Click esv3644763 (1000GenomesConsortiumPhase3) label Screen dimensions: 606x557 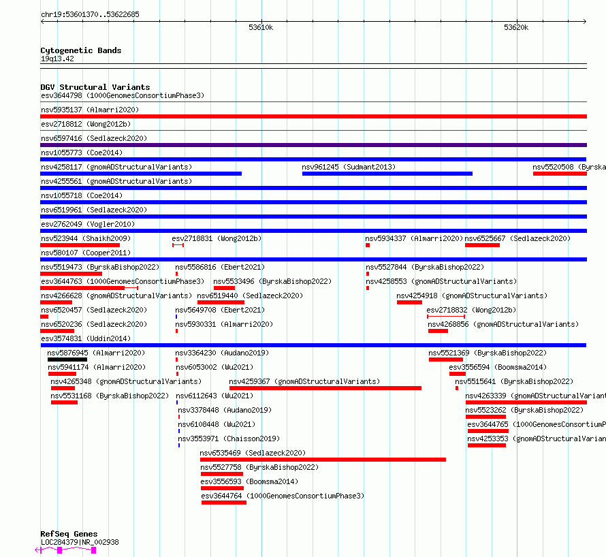(x=123, y=281)
